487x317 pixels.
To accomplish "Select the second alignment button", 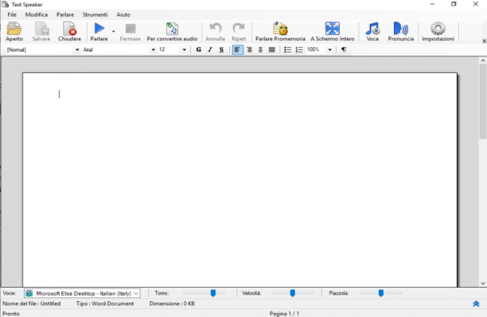I will click(249, 49).
